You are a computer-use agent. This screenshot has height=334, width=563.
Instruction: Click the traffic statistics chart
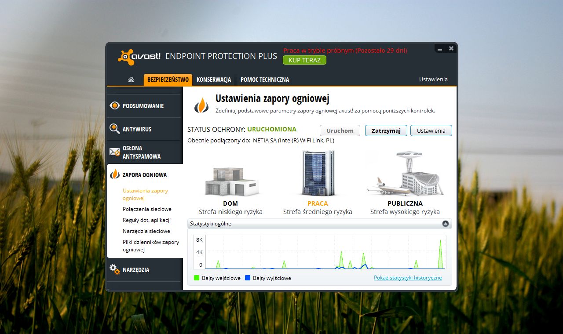click(x=320, y=252)
